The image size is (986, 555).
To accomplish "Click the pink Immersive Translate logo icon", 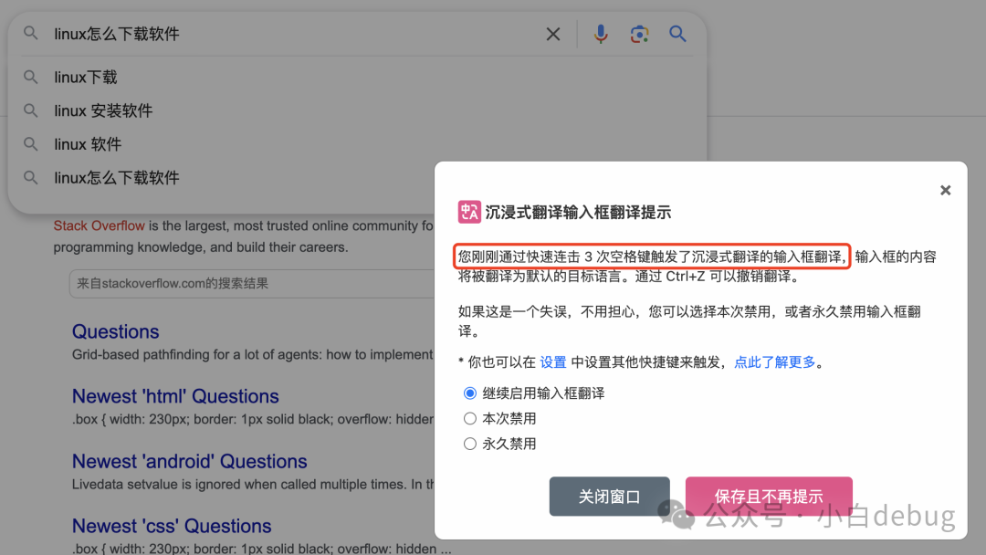I will point(469,213).
